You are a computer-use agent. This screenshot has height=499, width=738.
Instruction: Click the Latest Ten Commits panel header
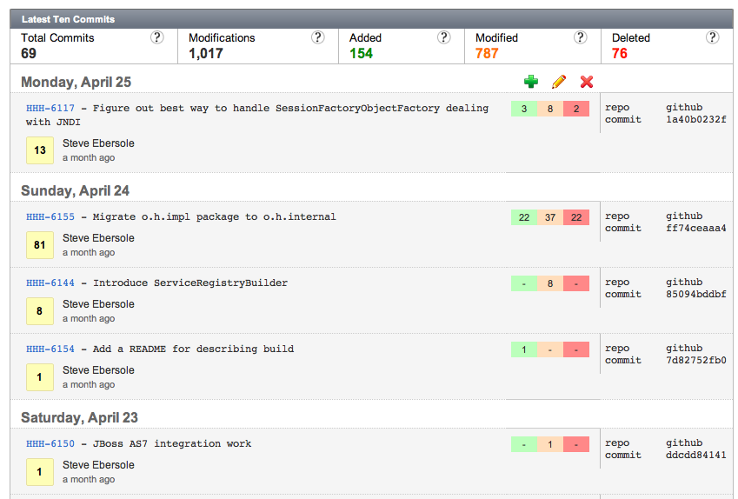pos(371,19)
